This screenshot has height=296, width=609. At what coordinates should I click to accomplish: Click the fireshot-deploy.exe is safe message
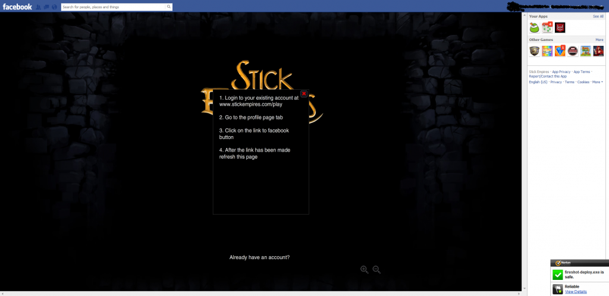coord(584,275)
